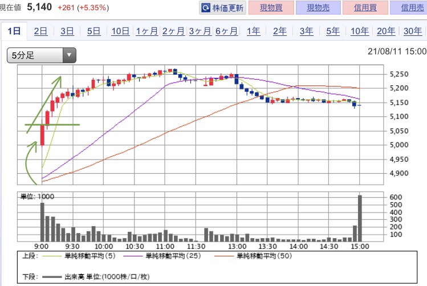The height and width of the screenshot is (286, 427).
Task: Switch to the 5日 period tab
Action: point(93,31)
